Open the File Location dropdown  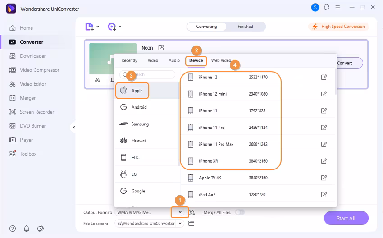pyautogui.click(x=180, y=223)
